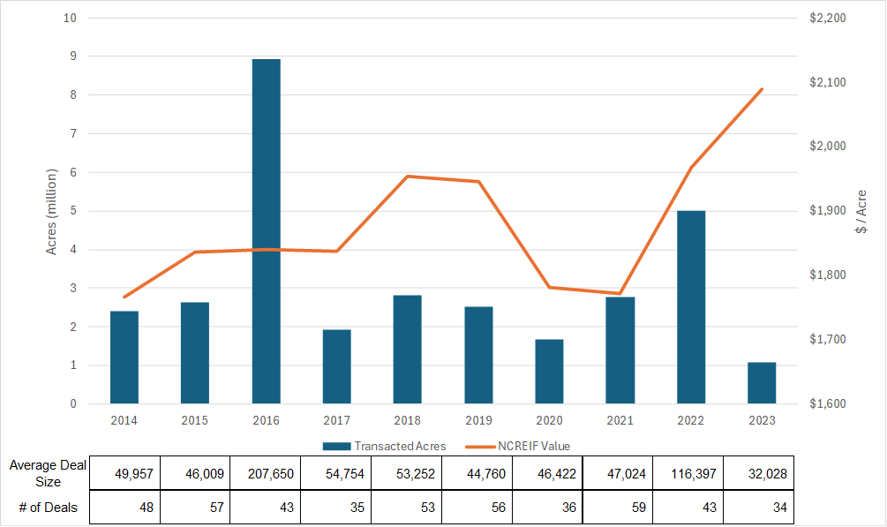Select the Acres (million) axis title
887x527 pixels.
pyautogui.click(x=51, y=211)
